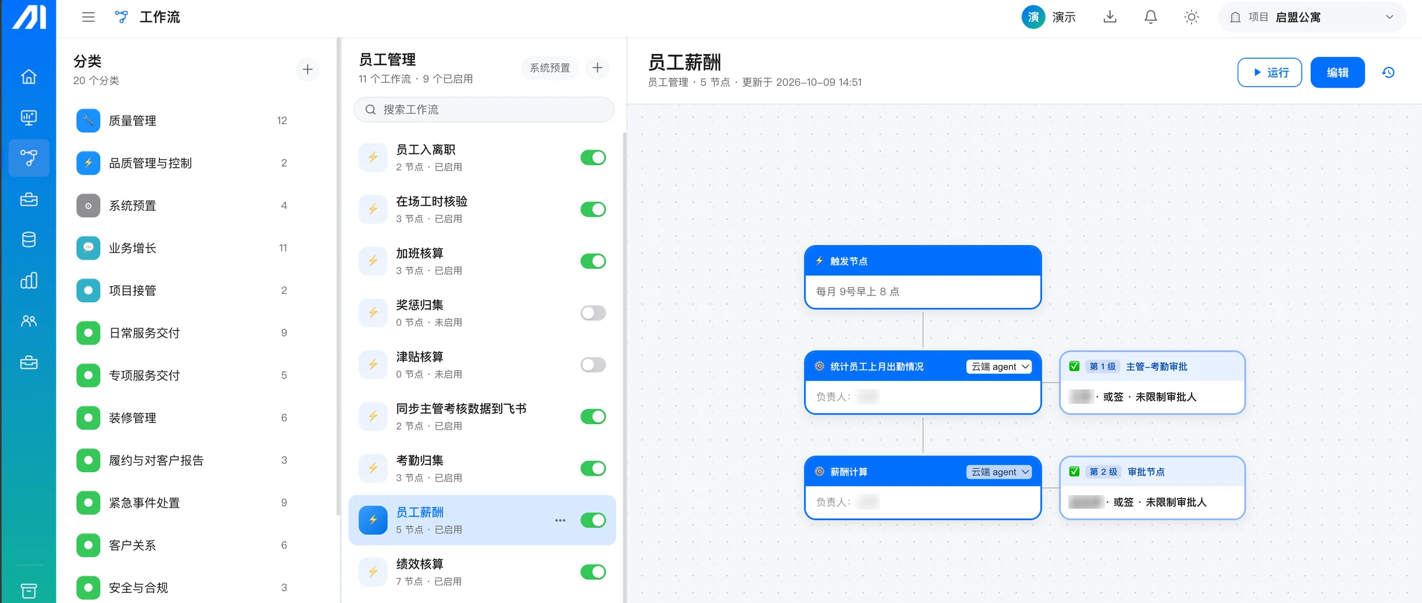Toggle the hamburger menu in the header

[x=88, y=17]
